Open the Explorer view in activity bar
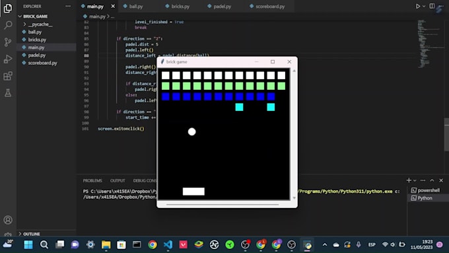The image size is (449, 253). pyautogui.click(x=8, y=8)
